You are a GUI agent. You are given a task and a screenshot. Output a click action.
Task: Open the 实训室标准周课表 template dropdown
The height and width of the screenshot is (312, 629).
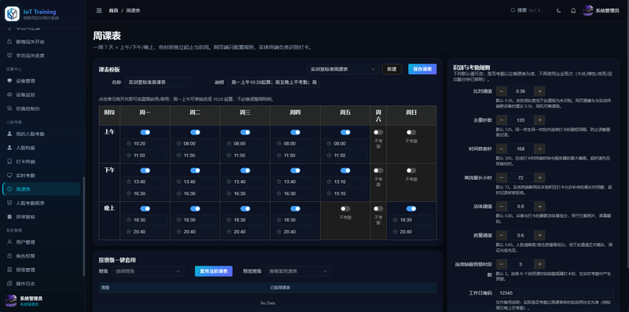pyautogui.click(x=343, y=69)
